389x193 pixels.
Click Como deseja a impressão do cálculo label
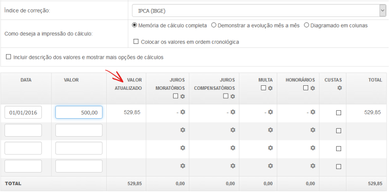pyautogui.click(x=48, y=34)
